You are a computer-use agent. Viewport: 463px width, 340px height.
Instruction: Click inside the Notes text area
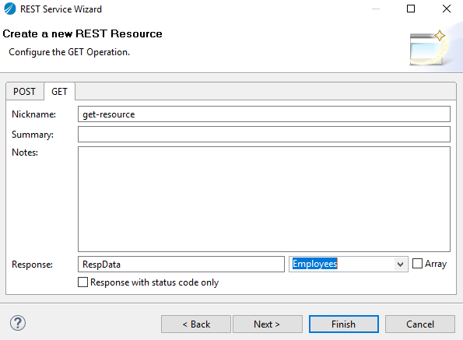tap(264, 199)
